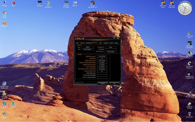The image size is (195, 122).
Task: Minimize the CPU-Z window
Action: tap(114, 38)
